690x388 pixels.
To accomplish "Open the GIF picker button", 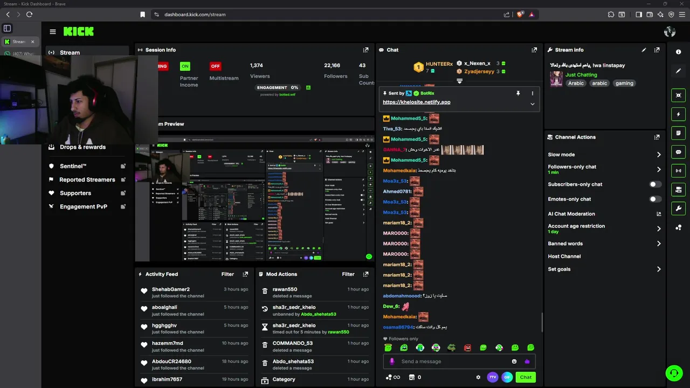I will (507, 377).
